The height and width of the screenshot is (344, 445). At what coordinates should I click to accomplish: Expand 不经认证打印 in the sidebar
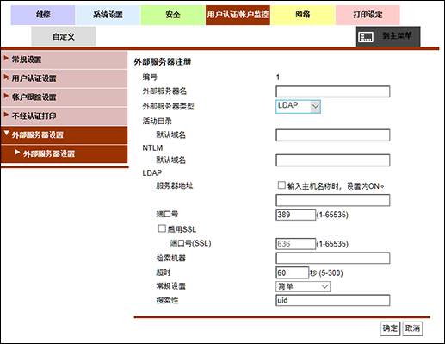[65, 116]
